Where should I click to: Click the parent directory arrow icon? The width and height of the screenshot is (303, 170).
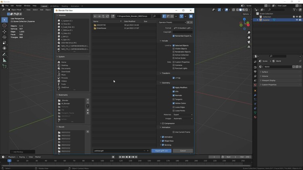coord(103,17)
